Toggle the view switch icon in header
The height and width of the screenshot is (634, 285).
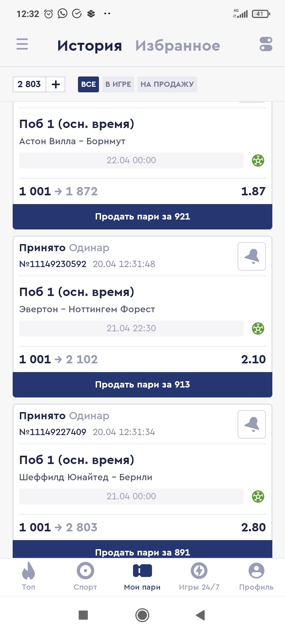point(266,44)
